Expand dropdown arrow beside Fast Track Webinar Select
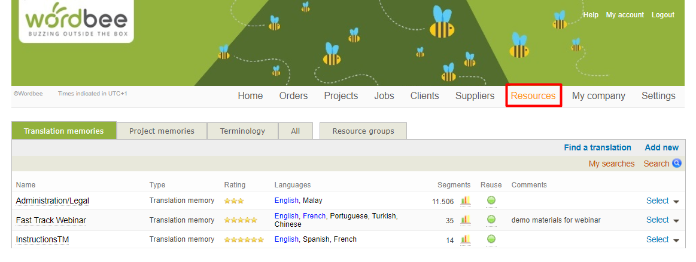Image resolution: width=696 pixels, height=262 pixels. [676, 221]
